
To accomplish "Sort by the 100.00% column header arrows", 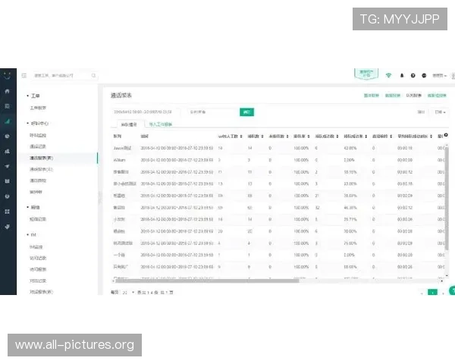I will pos(309,136).
